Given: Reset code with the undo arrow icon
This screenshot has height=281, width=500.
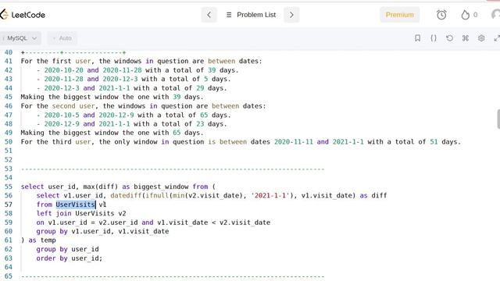Looking at the screenshot, I should [x=449, y=38].
